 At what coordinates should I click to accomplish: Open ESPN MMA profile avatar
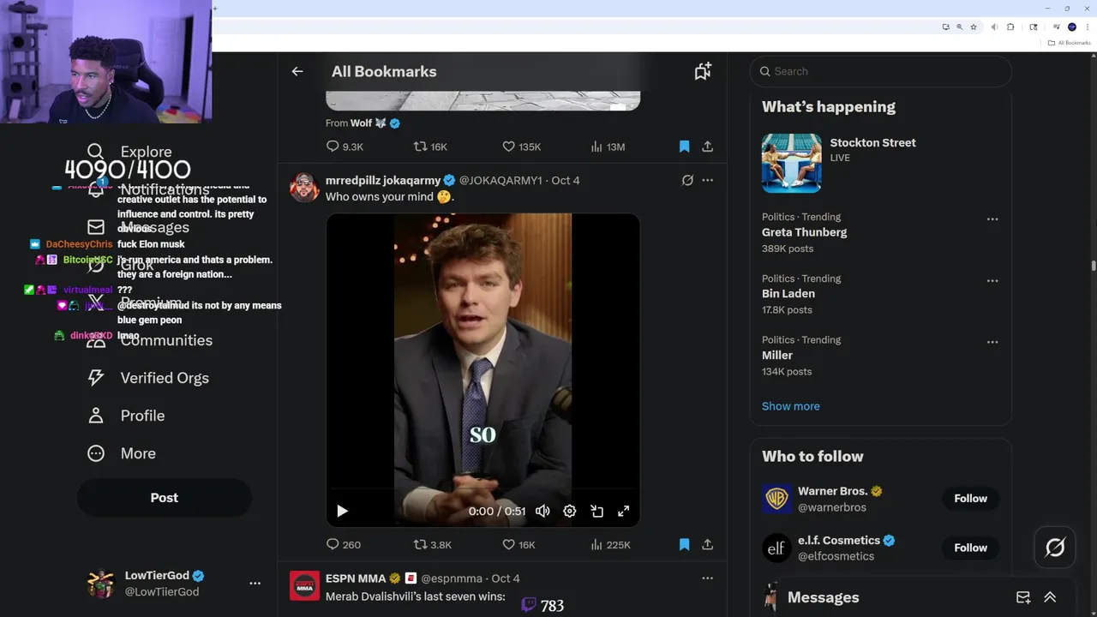click(x=304, y=585)
